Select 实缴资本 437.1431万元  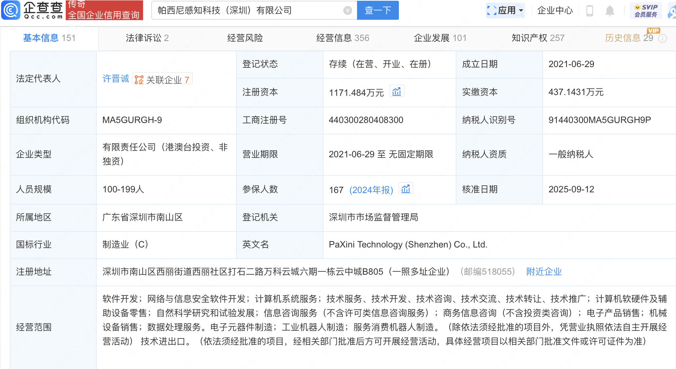[576, 92]
